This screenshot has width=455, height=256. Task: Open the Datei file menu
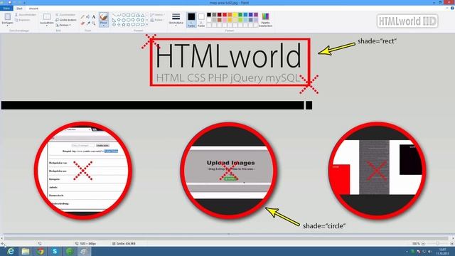pyautogui.click(x=6, y=9)
